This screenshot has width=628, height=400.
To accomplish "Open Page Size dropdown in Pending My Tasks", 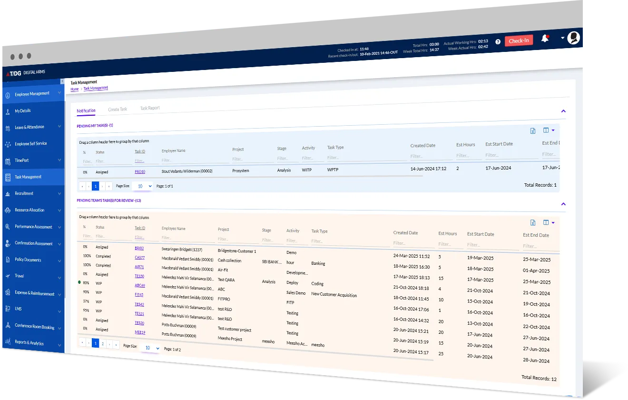I will coord(143,186).
